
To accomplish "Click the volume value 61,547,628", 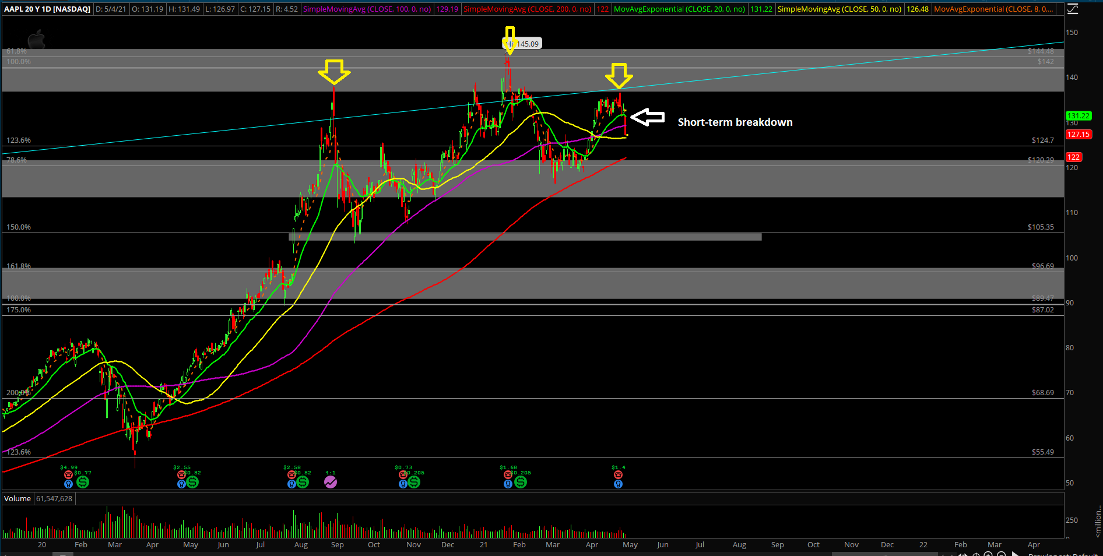I will pyautogui.click(x=54, y=498).
